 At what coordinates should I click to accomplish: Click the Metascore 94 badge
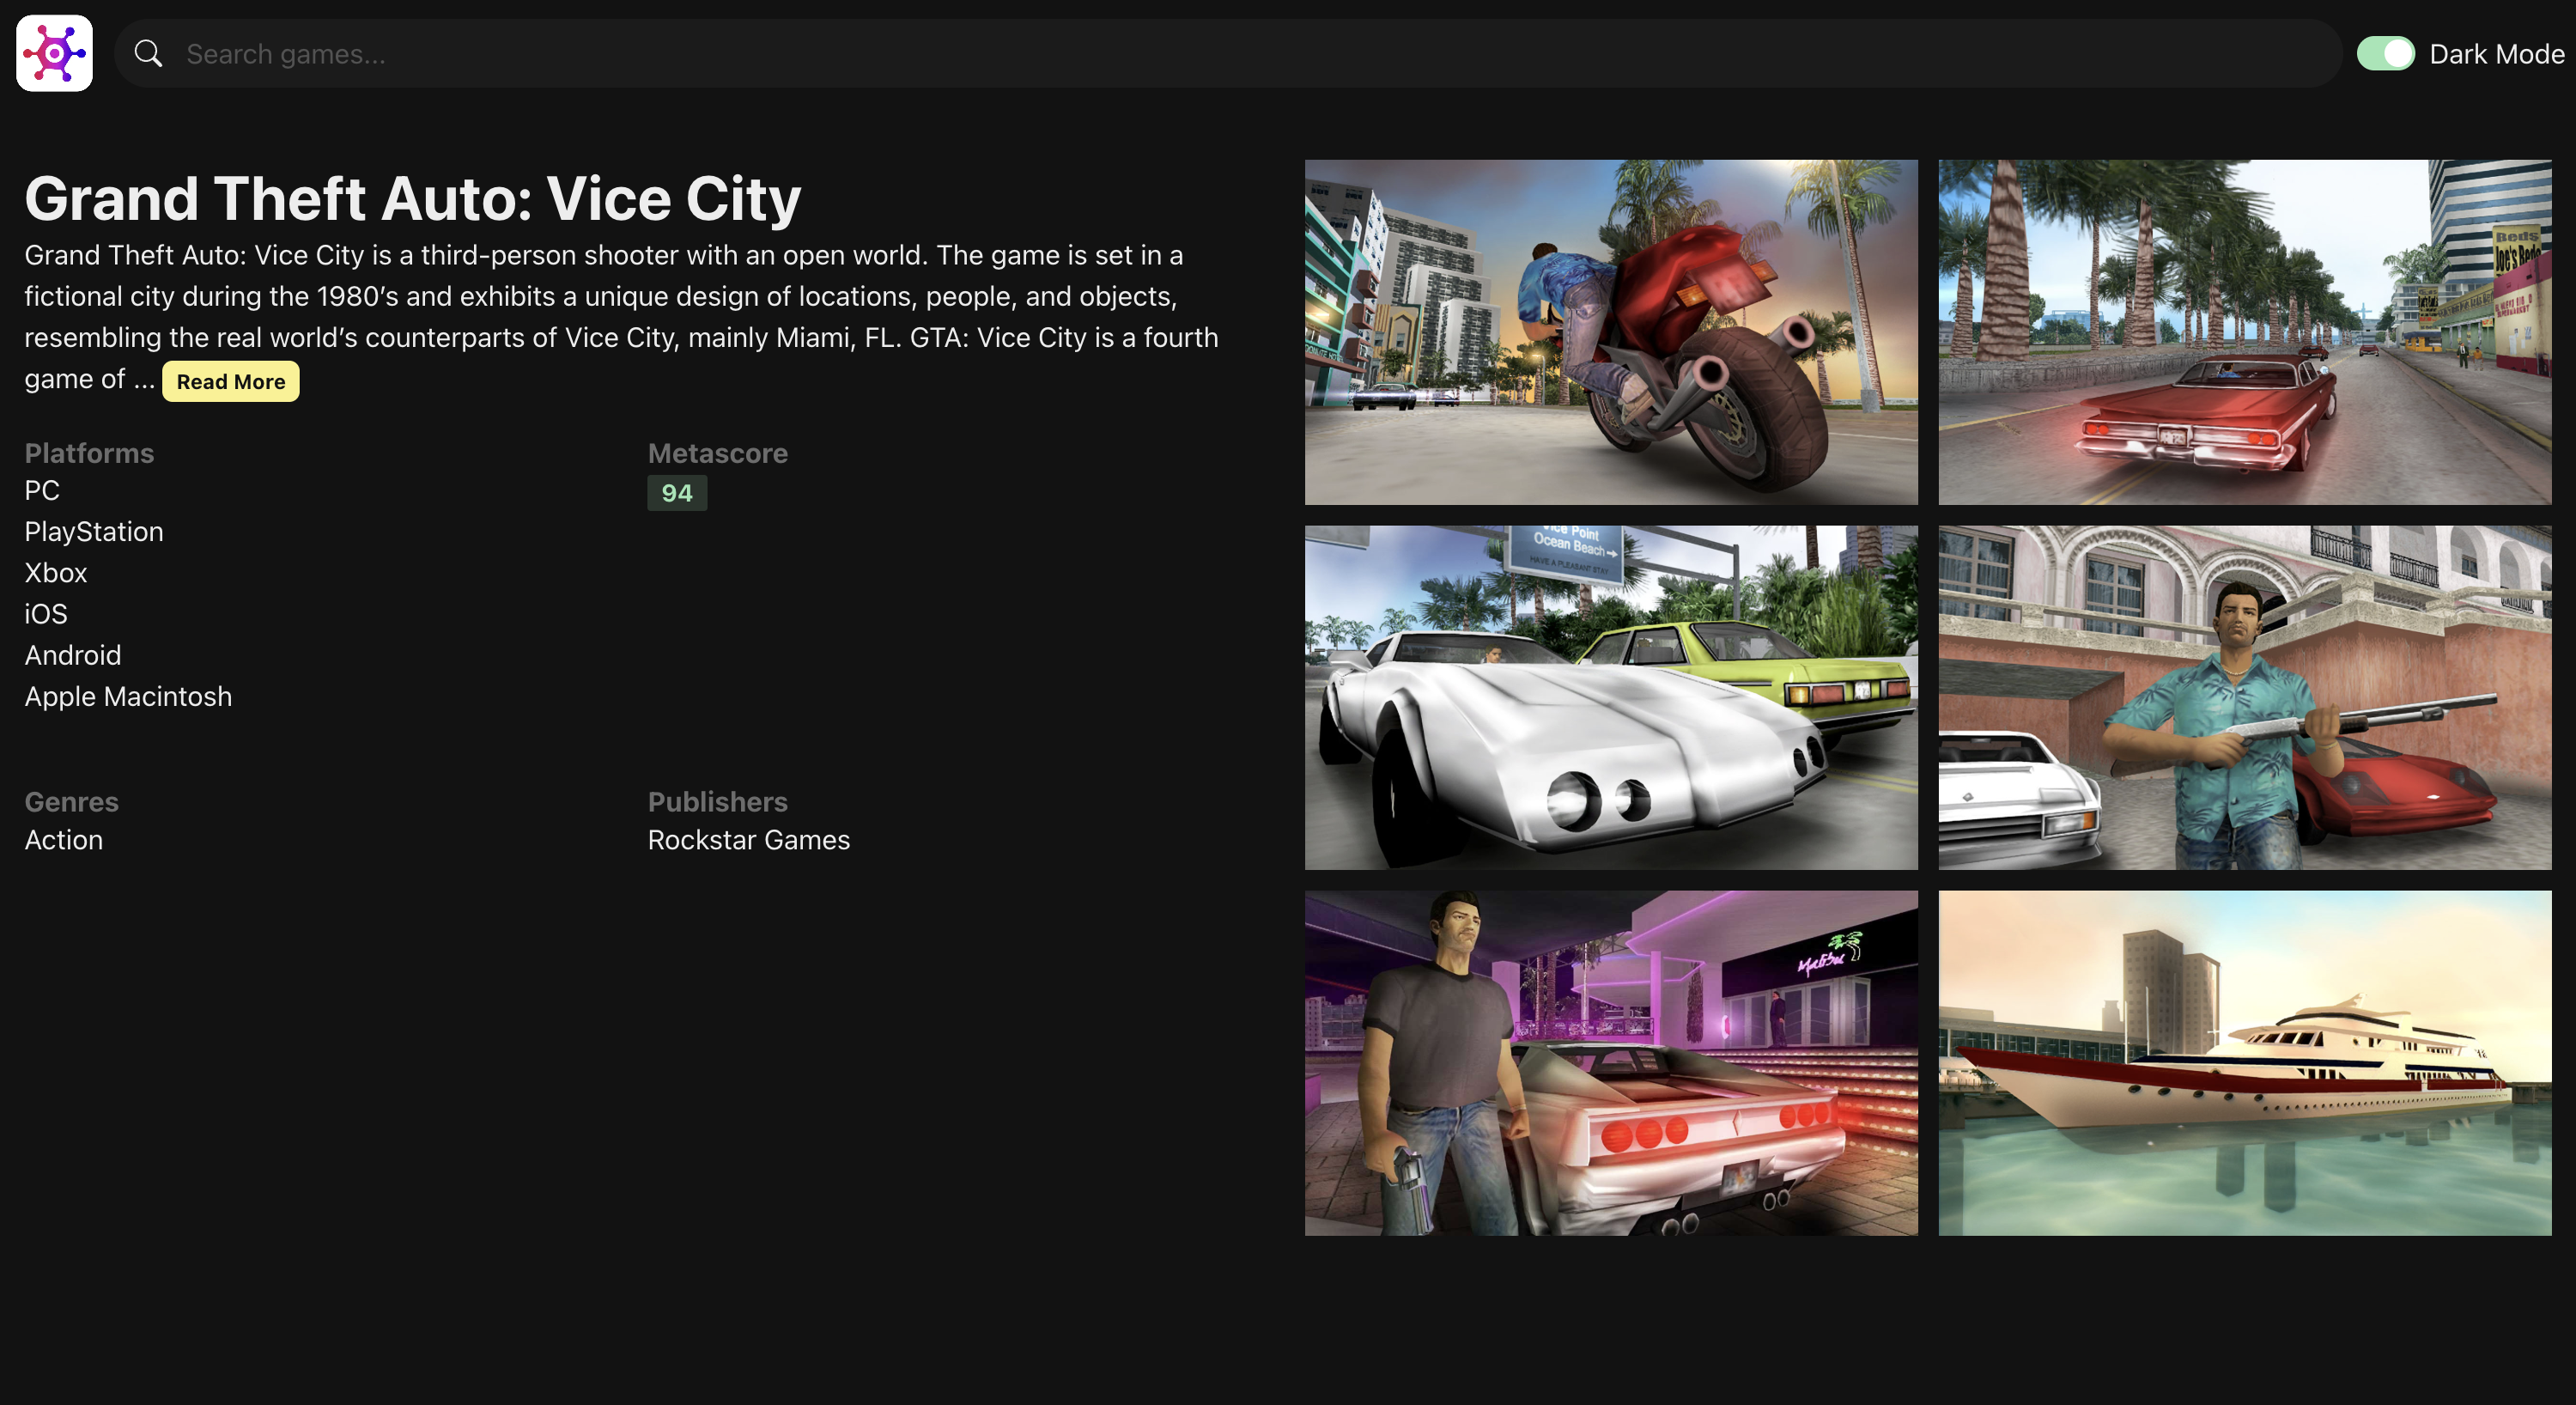coord(677,493)
